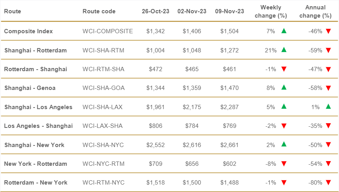Click Rotterdam - New York annual change red arrow
This screenshot has width=339, height=192.
328,183
